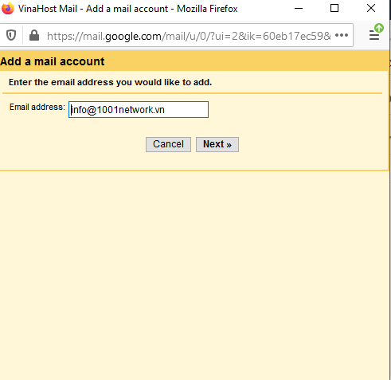Click the padlock site security icon
Viewport: 391px width, 380px height.
click(x=34, y=35)
